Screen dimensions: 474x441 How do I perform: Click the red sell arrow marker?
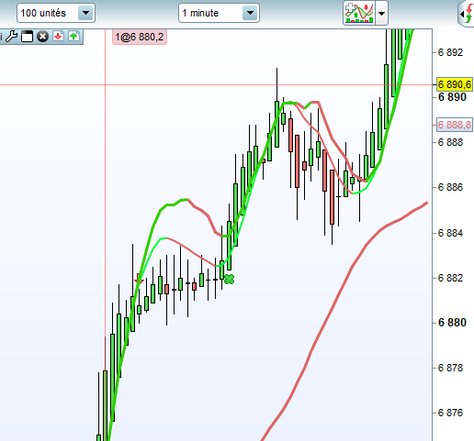point(139,279)
